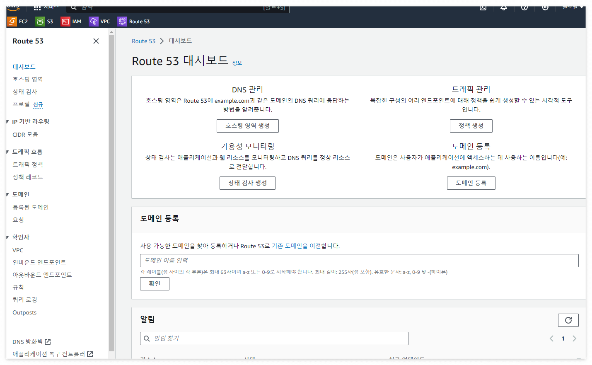Select page 1 in 알림 pagination

tap(563, 338)
